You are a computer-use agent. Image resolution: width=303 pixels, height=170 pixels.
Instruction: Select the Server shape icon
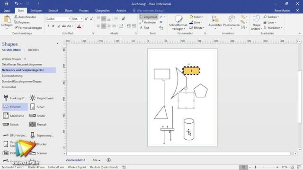click(33, 107)
